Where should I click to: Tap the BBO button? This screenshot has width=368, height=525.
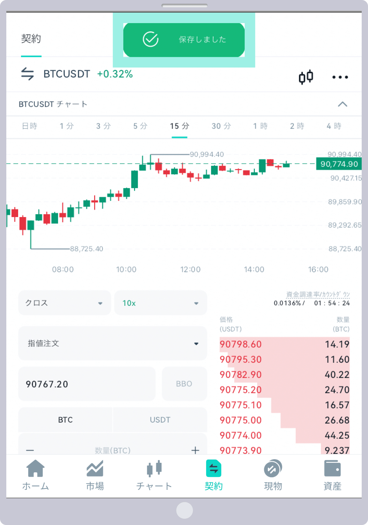pyautogui.click(x=184, y=384)
